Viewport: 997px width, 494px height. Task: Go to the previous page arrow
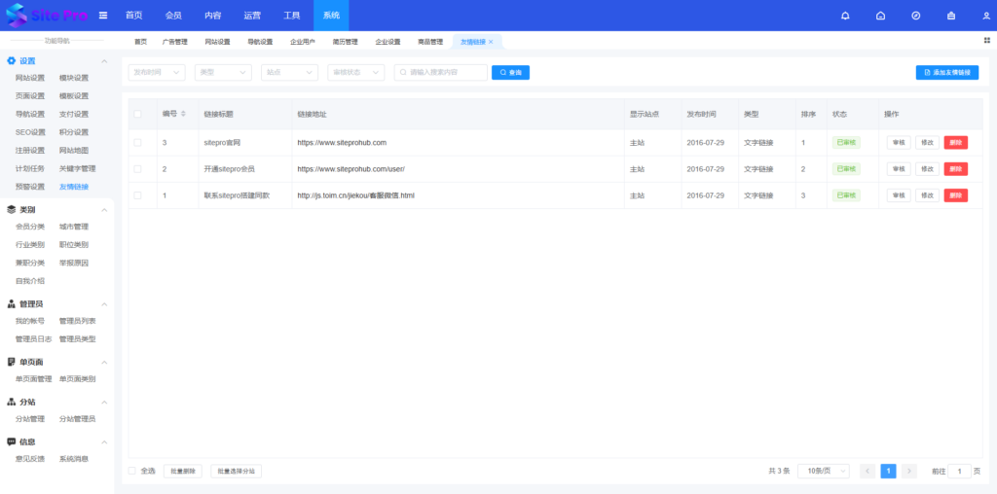tap(868, 471)
